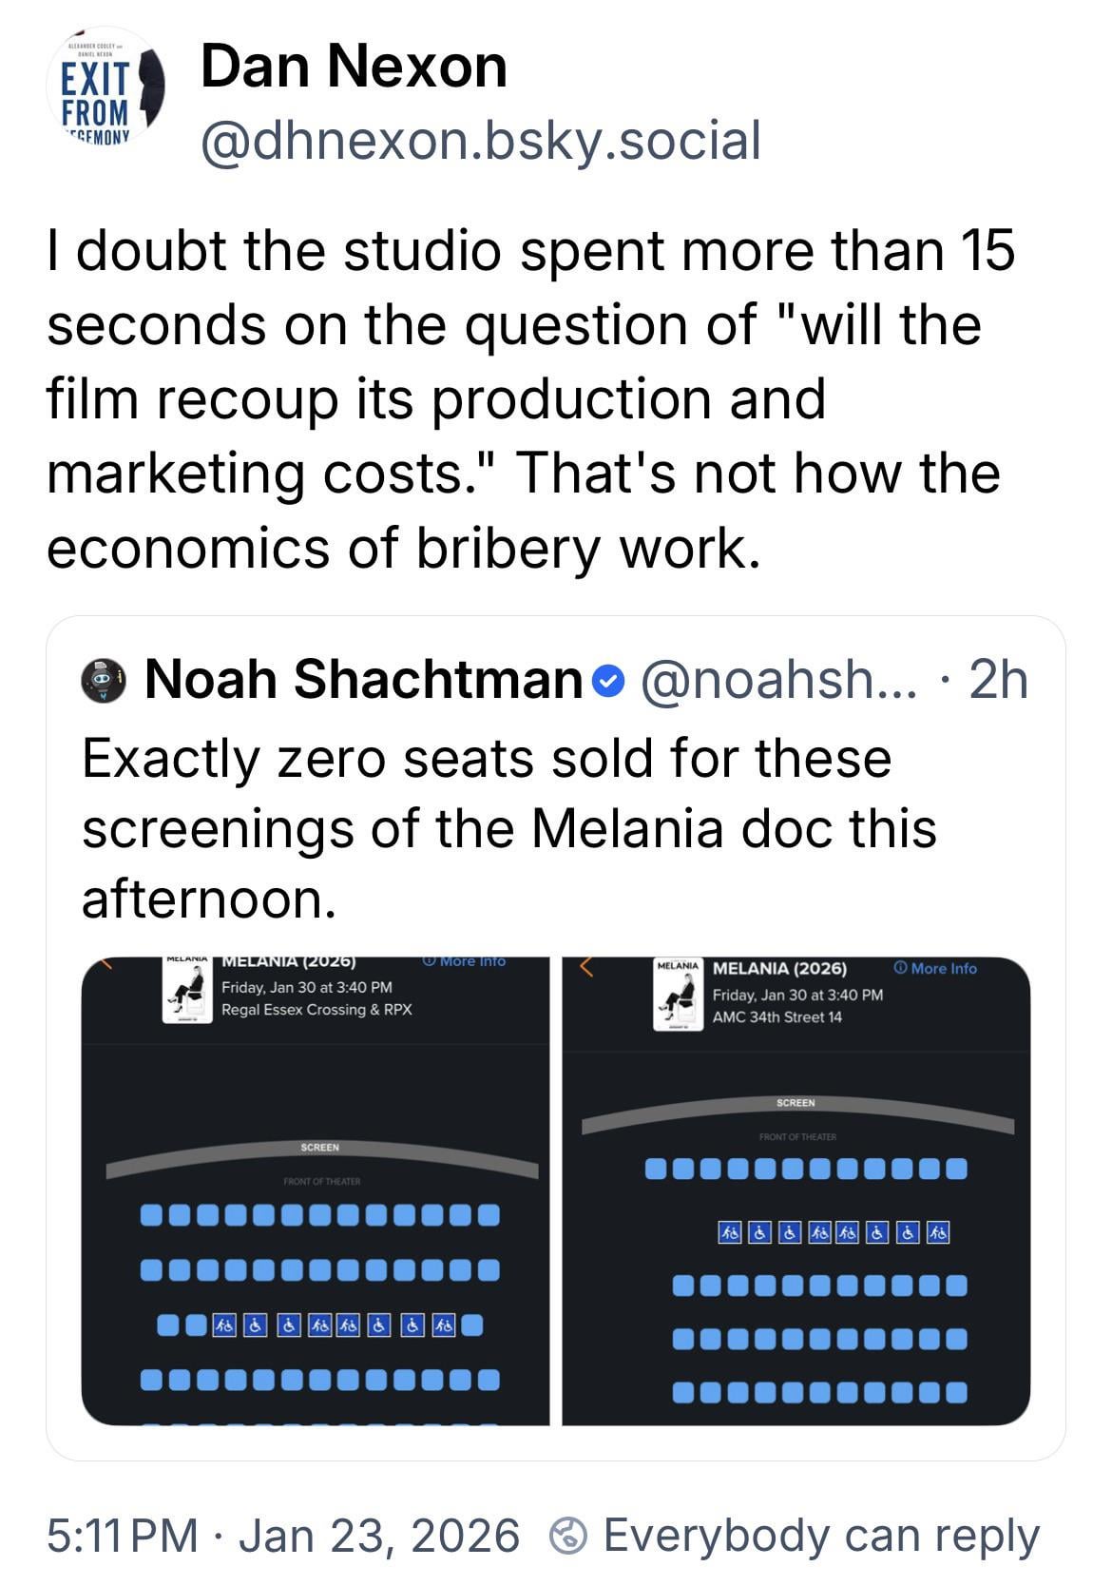Viewport: 1112px width, 1586px height.
Task: Click the 2h timestamp on quoted post
Action: coord(998,681)
